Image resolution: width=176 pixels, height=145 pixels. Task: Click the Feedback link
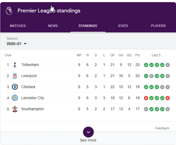coord(162,128)
